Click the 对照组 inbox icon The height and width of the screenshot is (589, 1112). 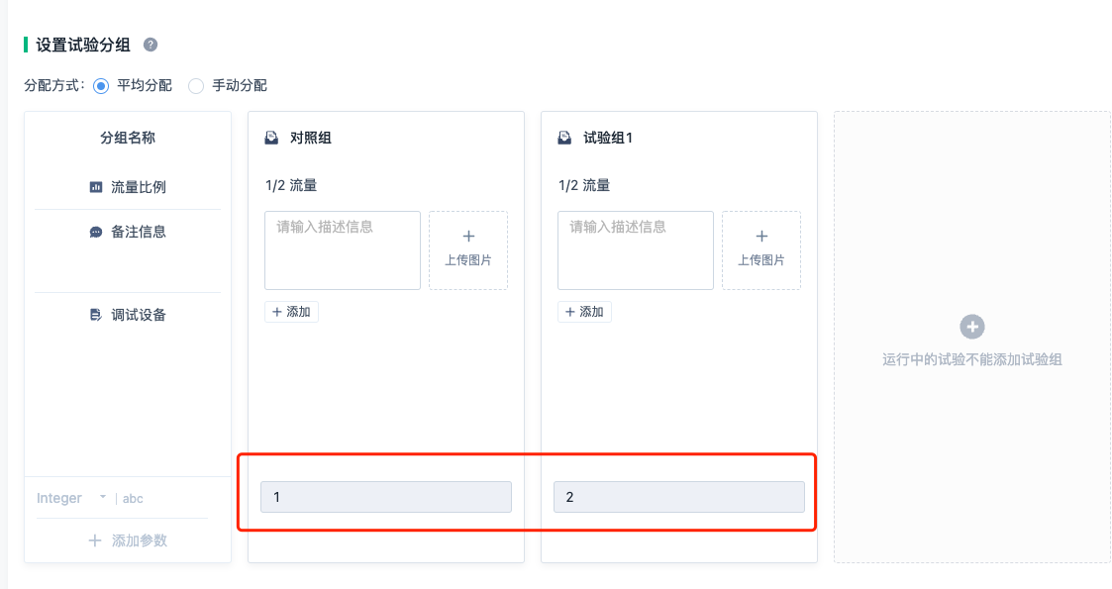(271, 139)
